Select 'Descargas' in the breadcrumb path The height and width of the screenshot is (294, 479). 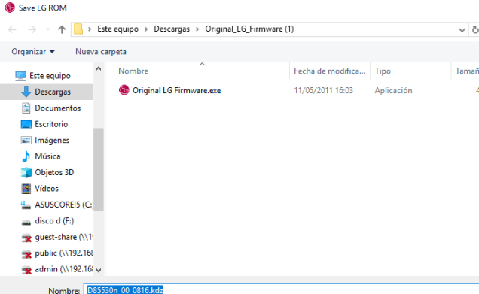click(172, 29)
